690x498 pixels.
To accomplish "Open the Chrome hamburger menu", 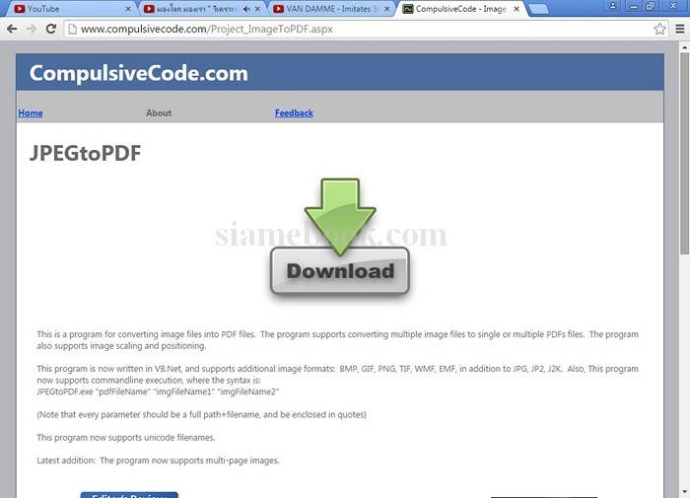I will pos(680,29).
